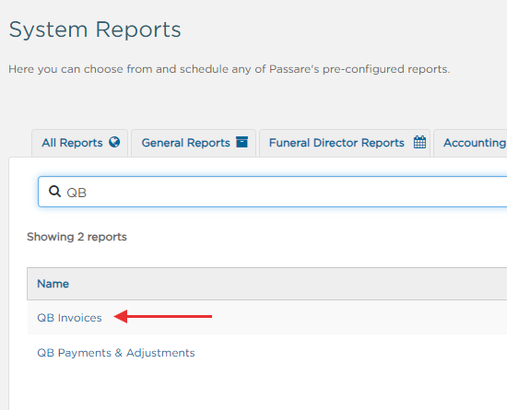The image size is (507, 410).
Task: Click the calendar icon on Funeral Director Reports
Action: 419,142
